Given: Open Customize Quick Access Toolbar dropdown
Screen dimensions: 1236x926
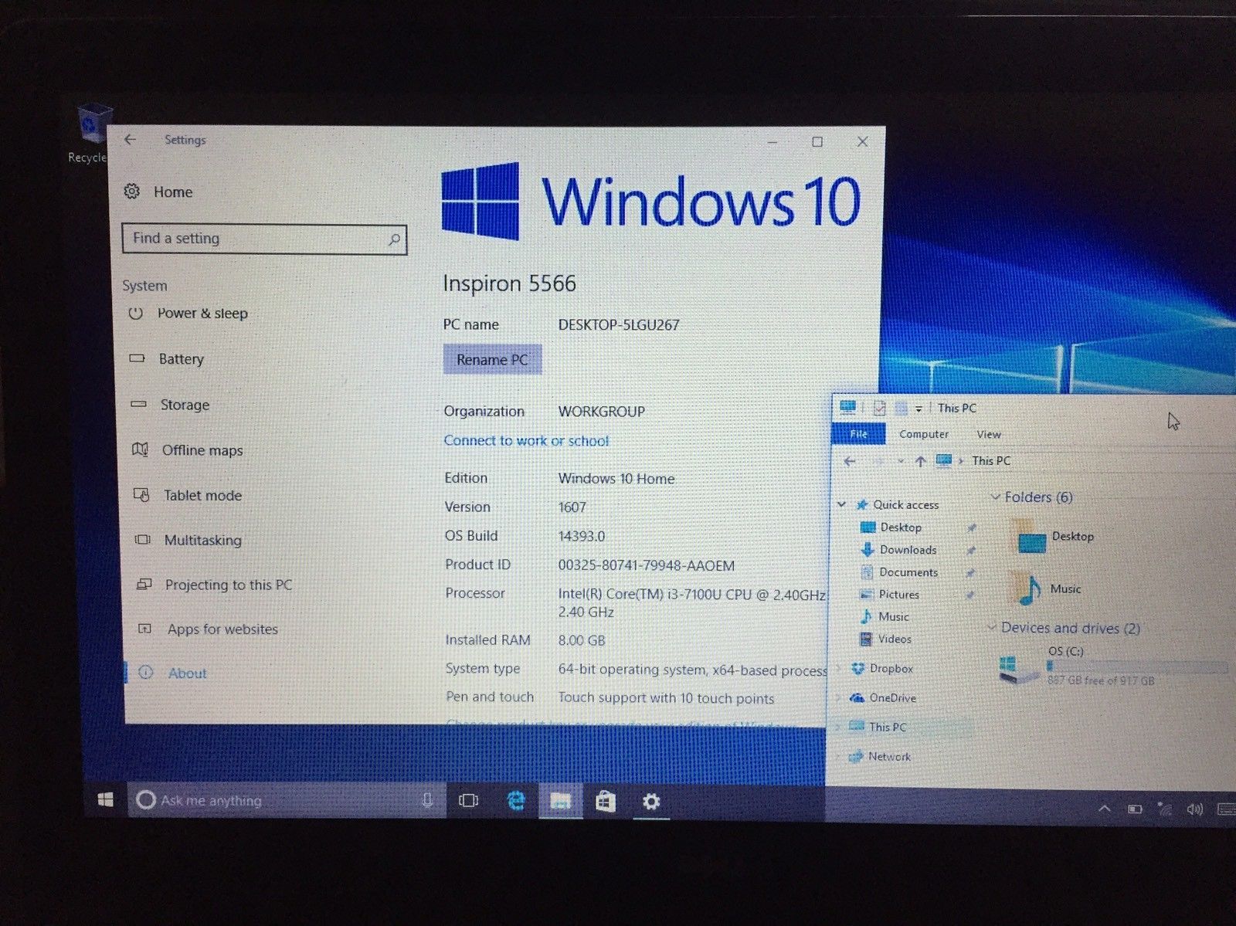Looking at the screenshot, I should pyautogui.click(x=919, y=409).
